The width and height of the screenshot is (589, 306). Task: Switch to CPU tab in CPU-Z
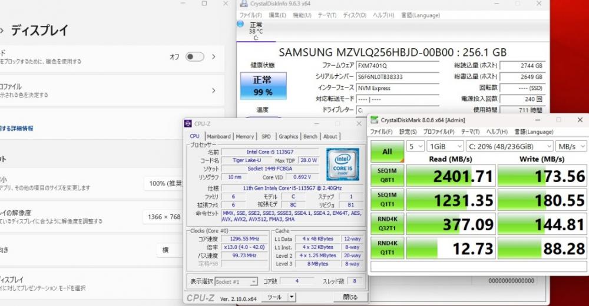(194, 136)
